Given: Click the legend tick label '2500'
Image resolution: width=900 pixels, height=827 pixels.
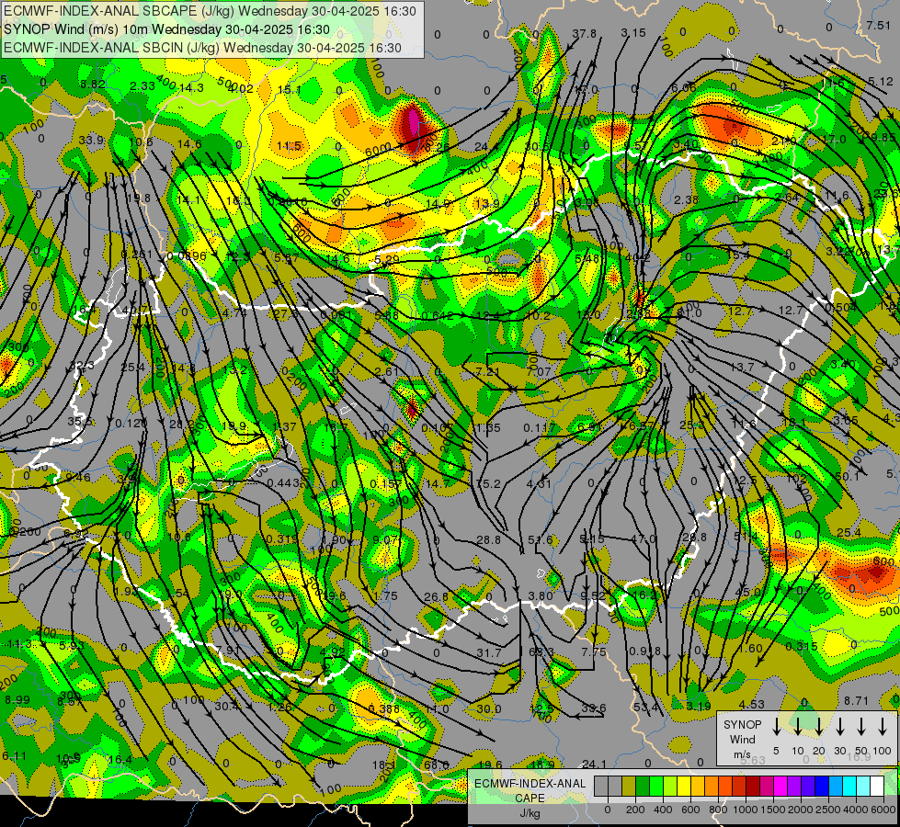Looking at the screenshot, I should [x=827, y=810].
